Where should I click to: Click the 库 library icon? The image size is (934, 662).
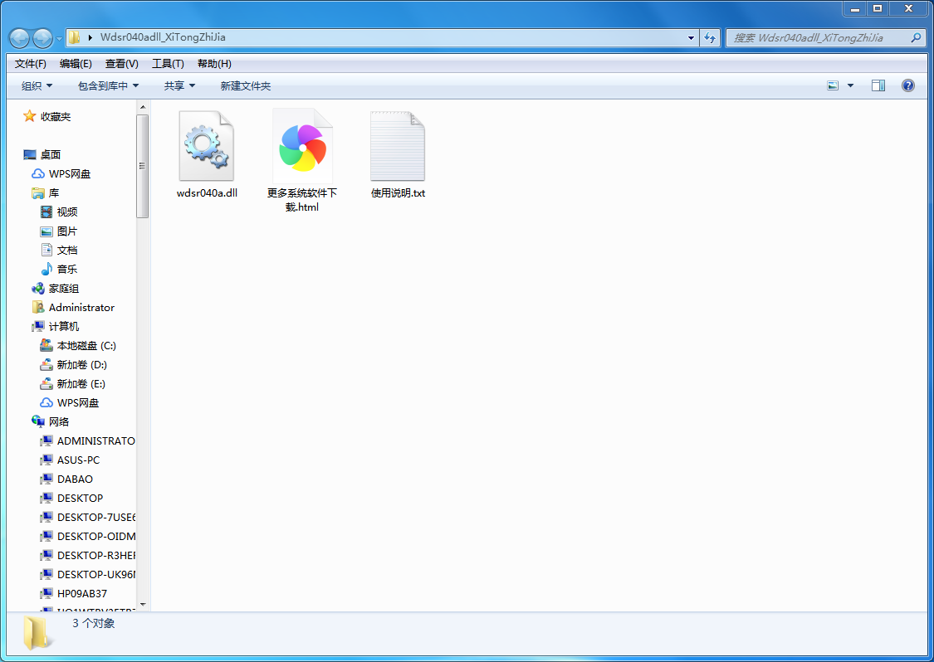click(x=38, y=193)
